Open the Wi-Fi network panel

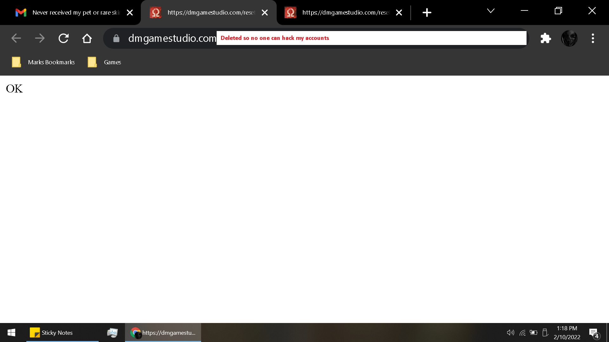tap(522, 332)
